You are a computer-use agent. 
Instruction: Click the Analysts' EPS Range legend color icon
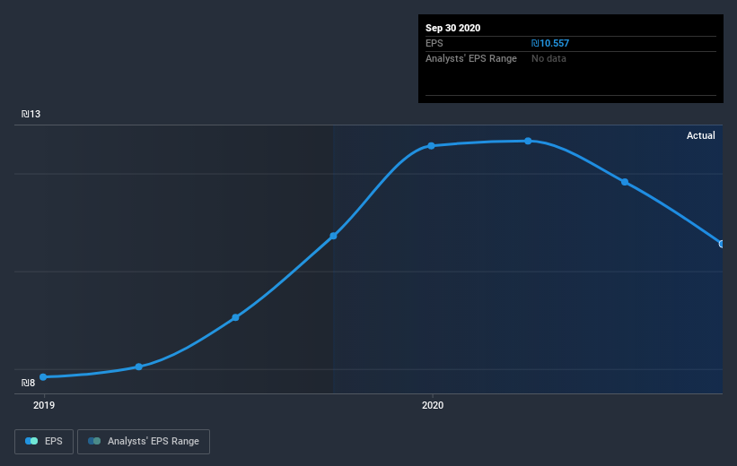94,441
